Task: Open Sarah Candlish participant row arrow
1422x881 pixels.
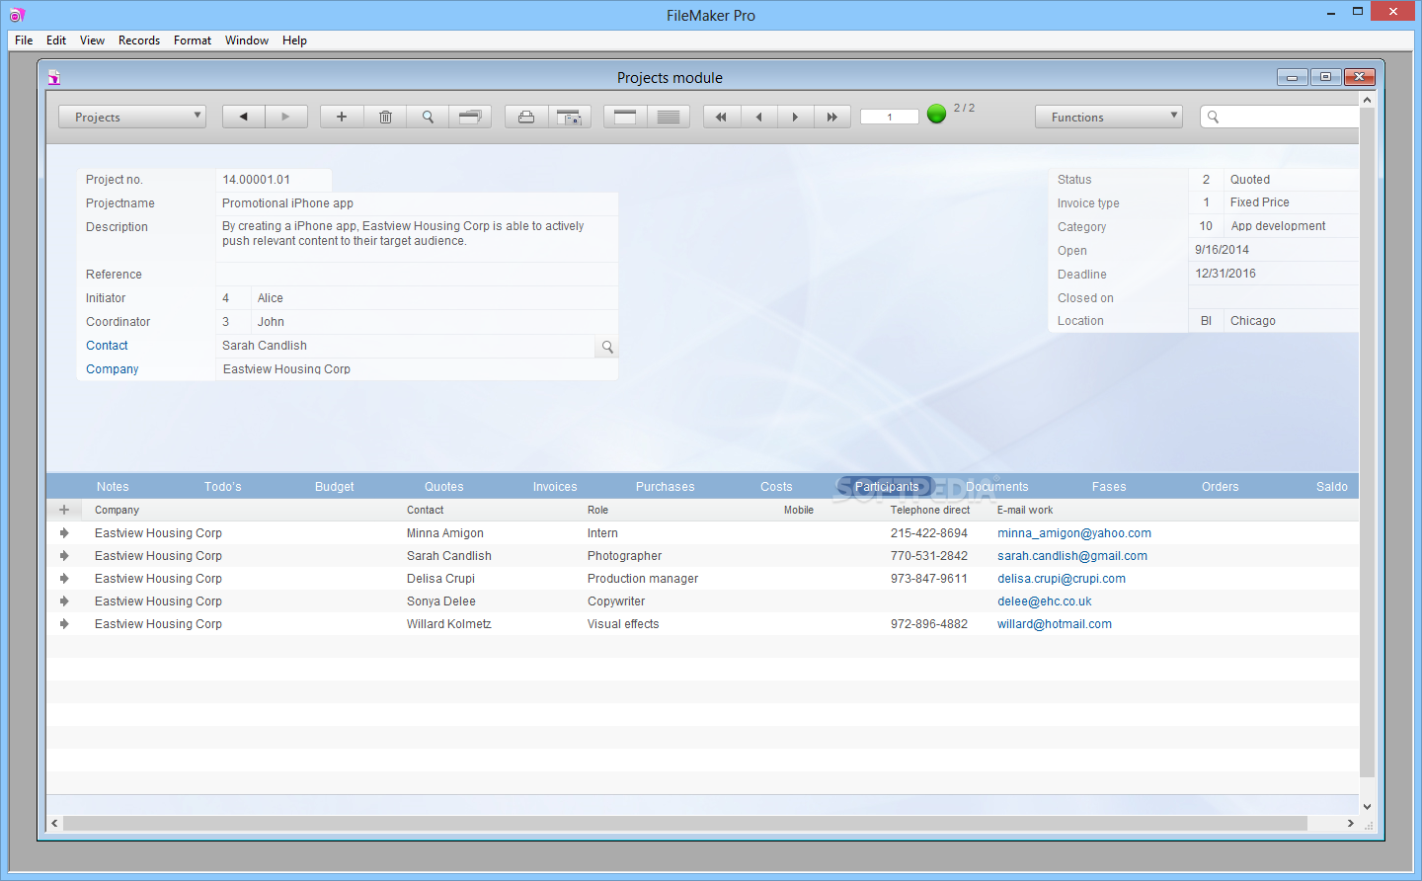Action: 64,556
